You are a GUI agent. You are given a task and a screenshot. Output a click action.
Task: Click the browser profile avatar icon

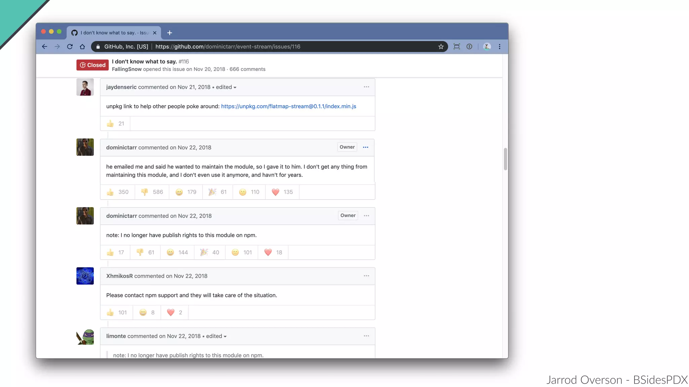click(x=486, y=47)
